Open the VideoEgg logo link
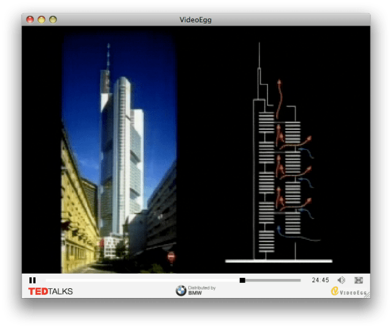This screenshot has height=328, width=392. click(x=347, y=292)
